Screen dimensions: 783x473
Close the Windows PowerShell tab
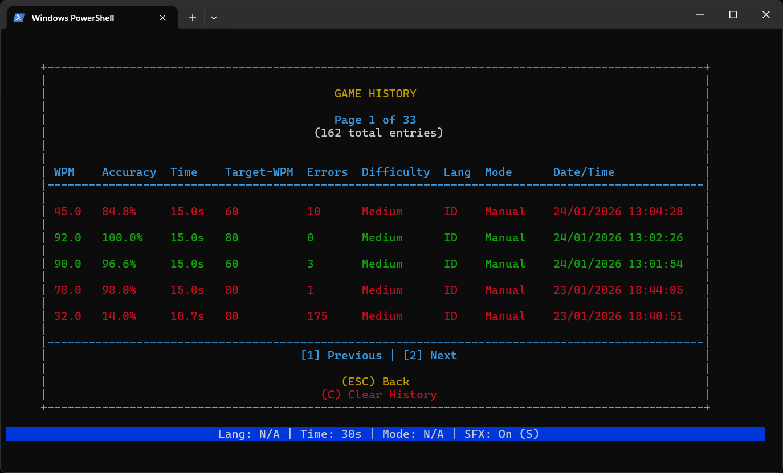tap(162, 18)
